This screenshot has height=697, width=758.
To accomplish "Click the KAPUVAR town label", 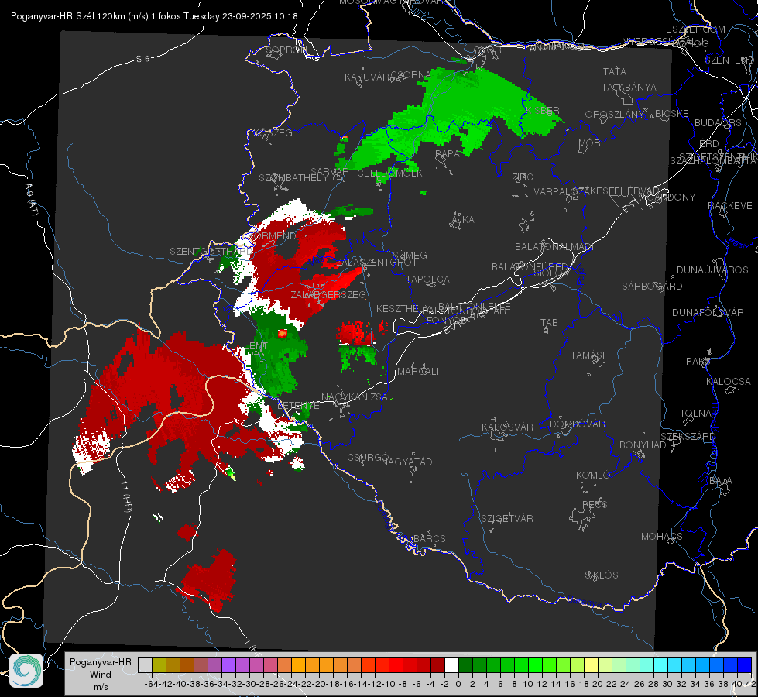I will [368, 77].
